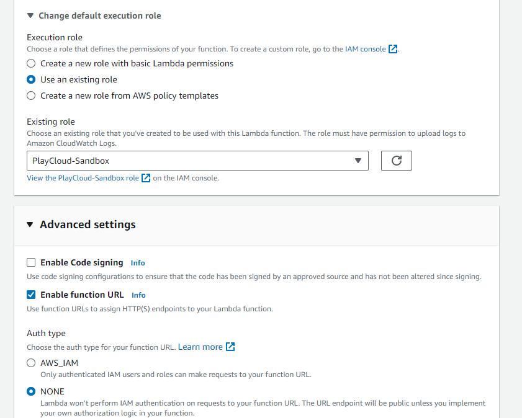The image size is (522, 418).
Task: Choose AWS_IAM auth type
Action: 31,363
